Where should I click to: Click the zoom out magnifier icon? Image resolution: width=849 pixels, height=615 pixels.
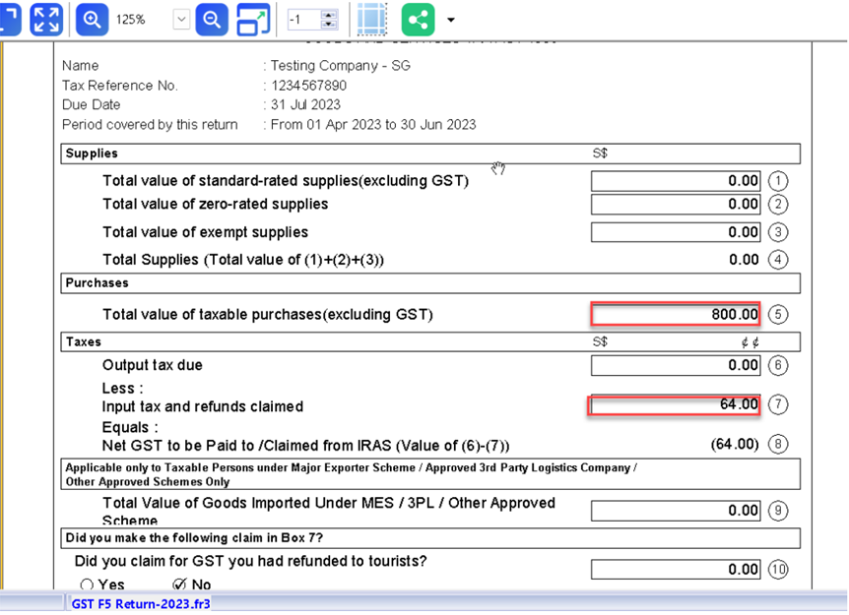pyautogui.click(x=211, y=19)
